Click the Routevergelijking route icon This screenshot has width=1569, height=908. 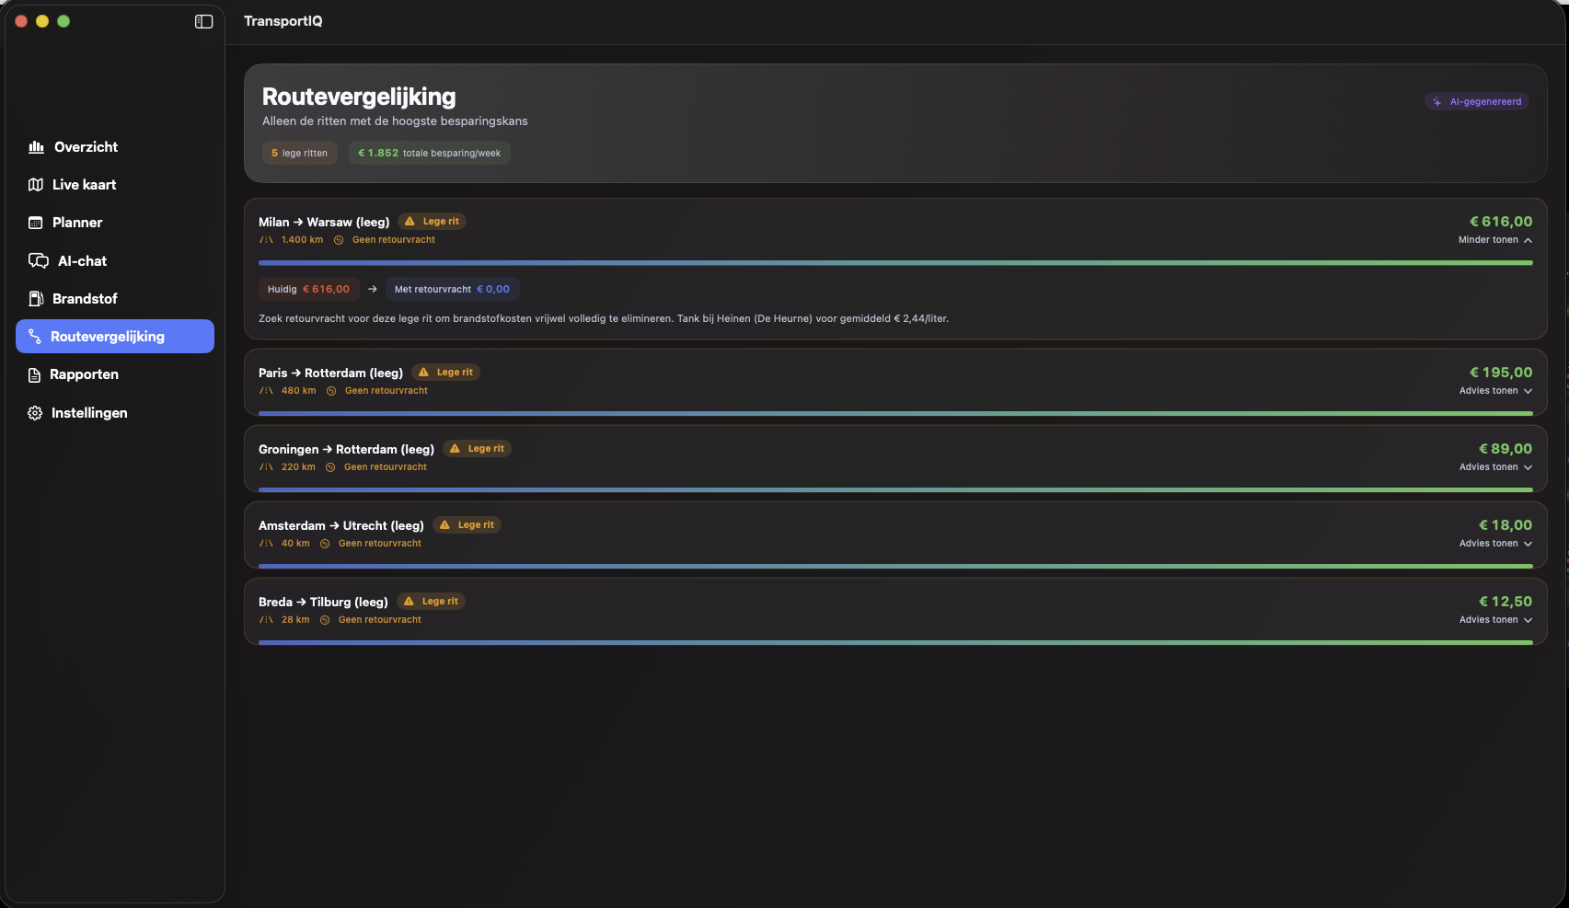tap(35, 337)
